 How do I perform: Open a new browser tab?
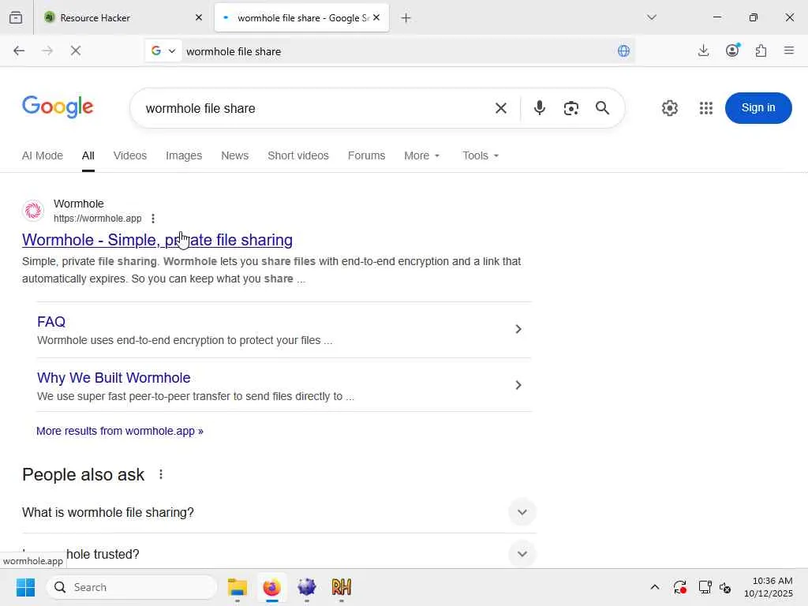(406, 18)
